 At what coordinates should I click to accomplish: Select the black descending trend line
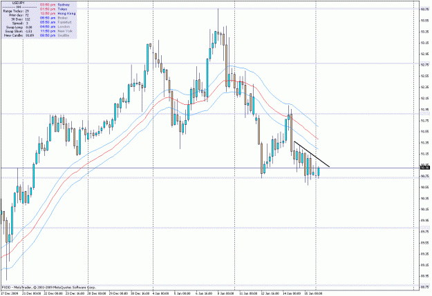(x=312, y=154)
